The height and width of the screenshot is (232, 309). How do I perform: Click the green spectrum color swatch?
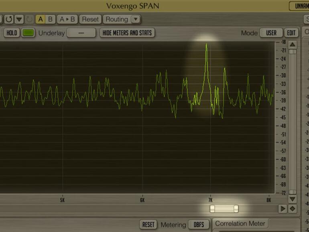pyautogui.click(x=28, y=33)
